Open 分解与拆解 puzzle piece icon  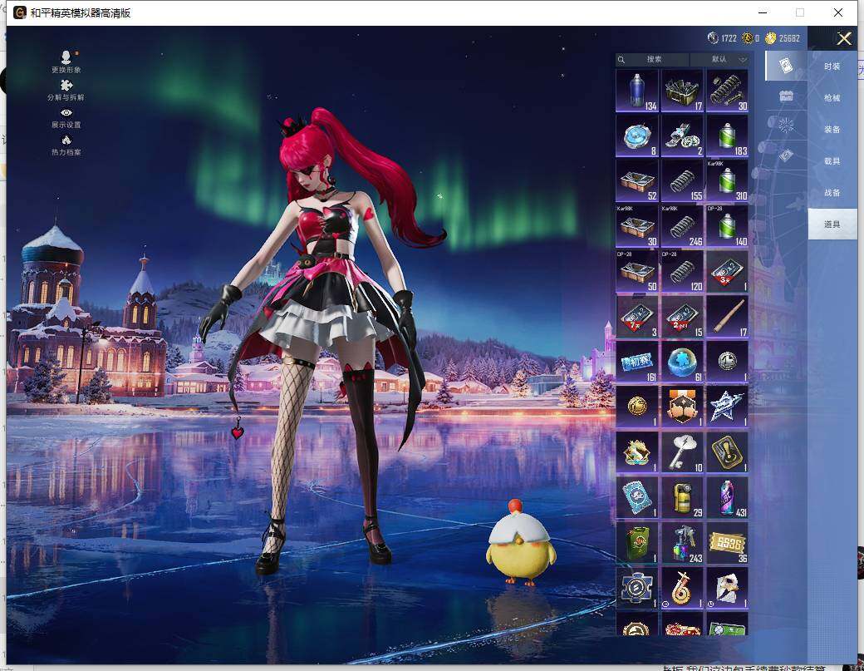[66, 86]
